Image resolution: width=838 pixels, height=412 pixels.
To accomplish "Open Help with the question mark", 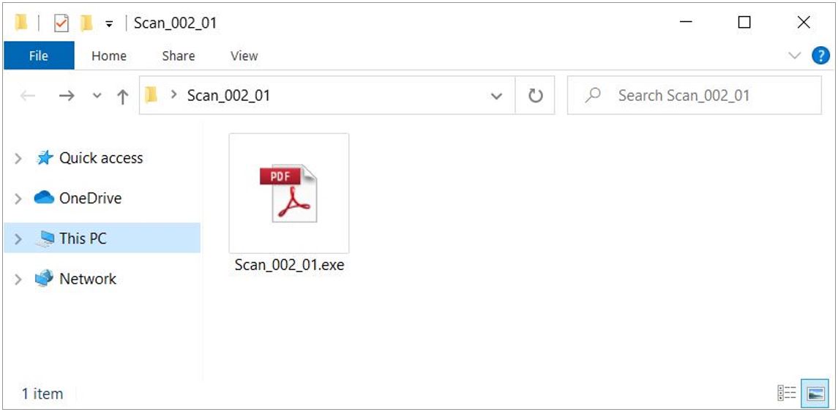I will 820,56.
